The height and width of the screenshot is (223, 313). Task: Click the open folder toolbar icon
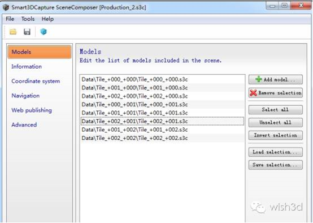(x=13, y=32)
